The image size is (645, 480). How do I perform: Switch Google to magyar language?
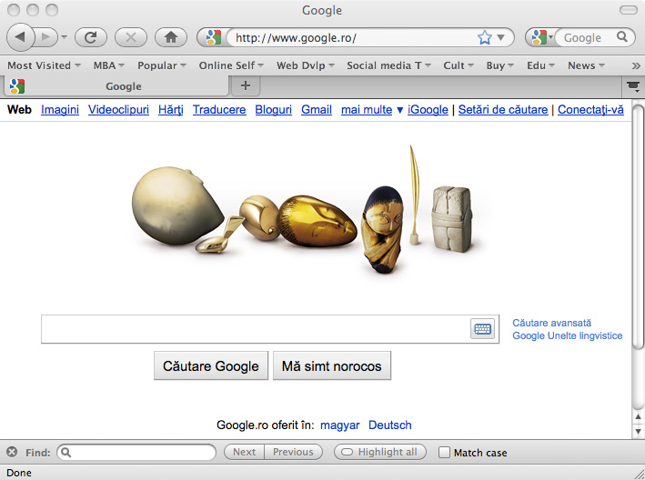[339, 425]
